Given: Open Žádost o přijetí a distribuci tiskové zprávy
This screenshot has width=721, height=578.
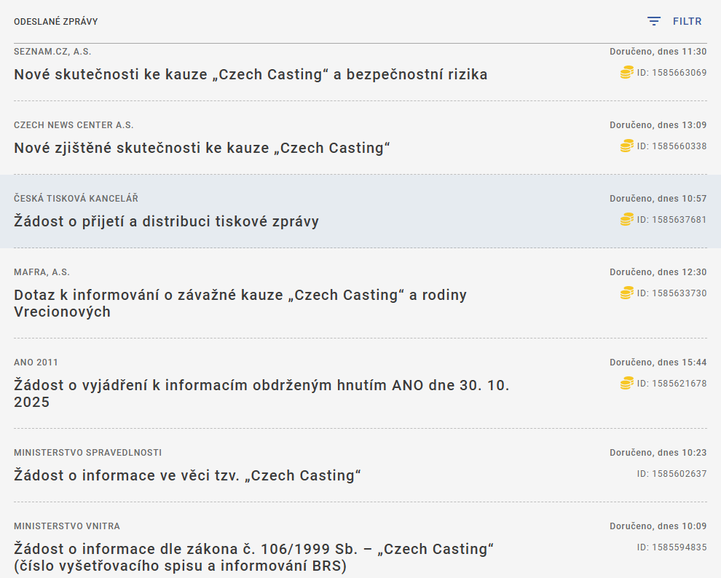Looking at the screenshot, I should (x=166, y=221).
